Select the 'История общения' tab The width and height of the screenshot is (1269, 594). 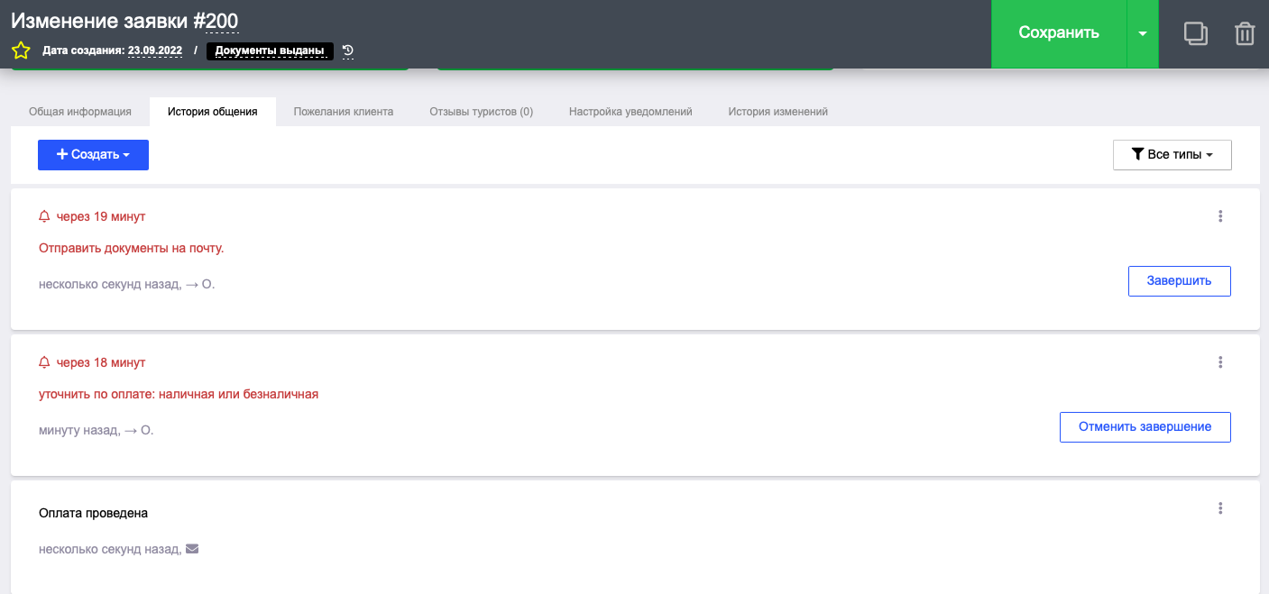(x=213, y=112)
